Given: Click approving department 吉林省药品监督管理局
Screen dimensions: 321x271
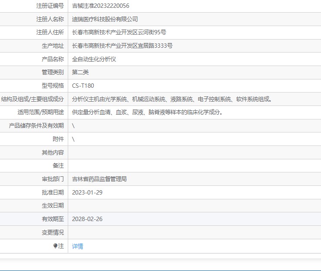Looking at the screenshot, I should coord(99,179).
